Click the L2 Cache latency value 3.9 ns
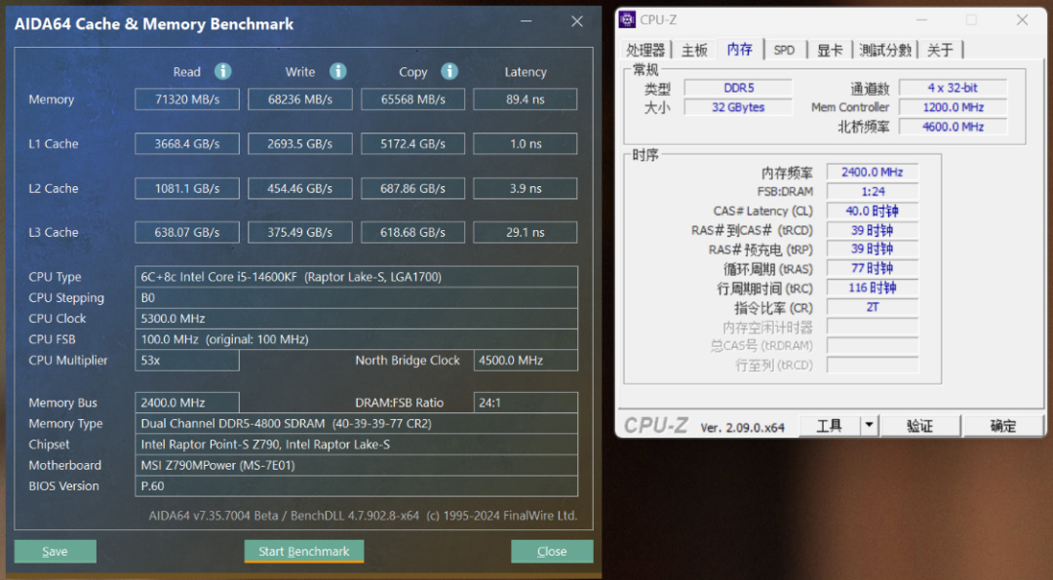 [x=526, y=189]
